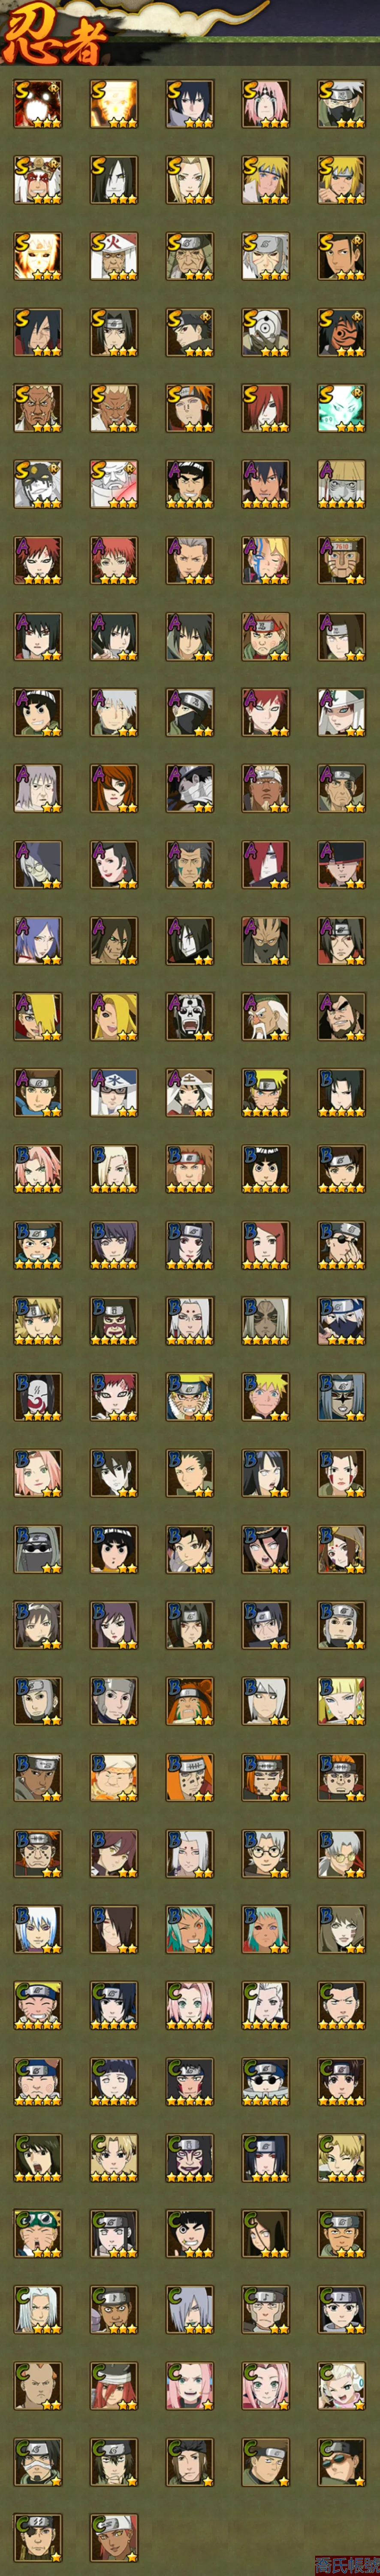380x2576 pixels.
Task: Choose the C-rank winking white-haired girl
Action: (x=341, y=2384)
